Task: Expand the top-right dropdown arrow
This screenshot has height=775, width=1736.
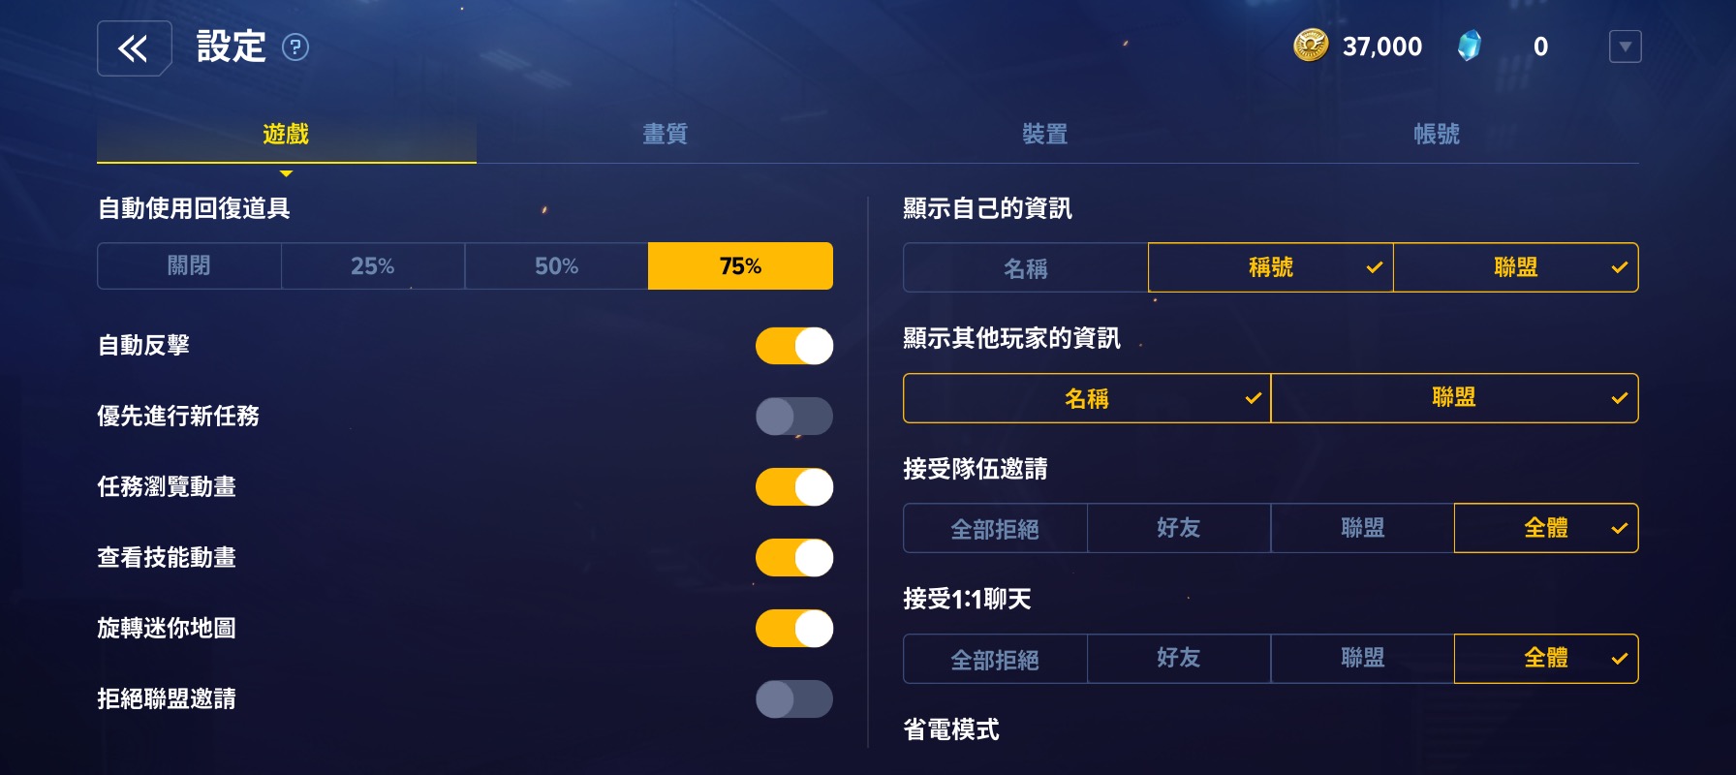Action: (1625, 46)
